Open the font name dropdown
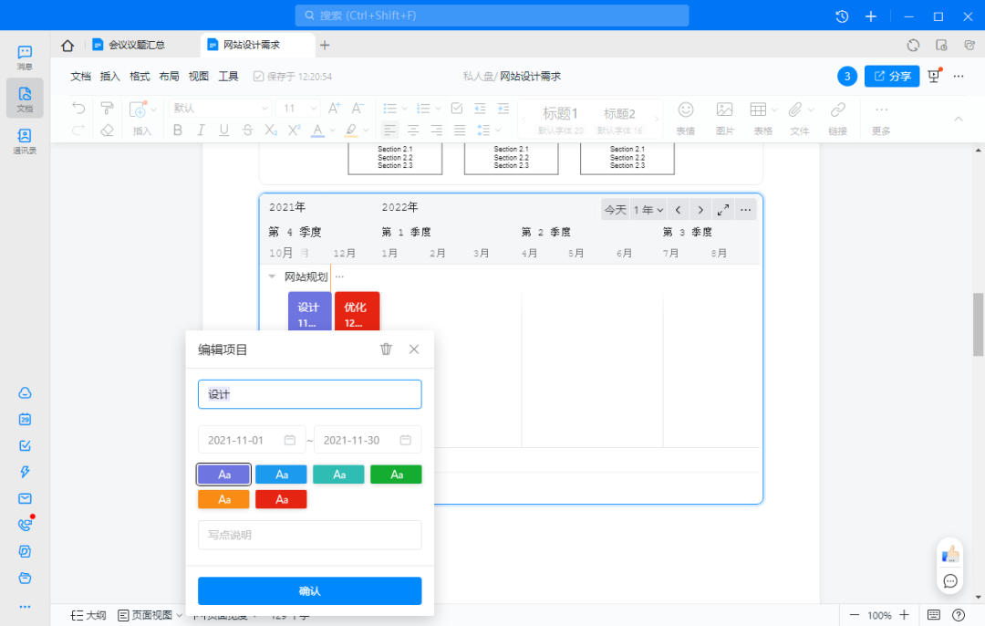 [220, 108]
